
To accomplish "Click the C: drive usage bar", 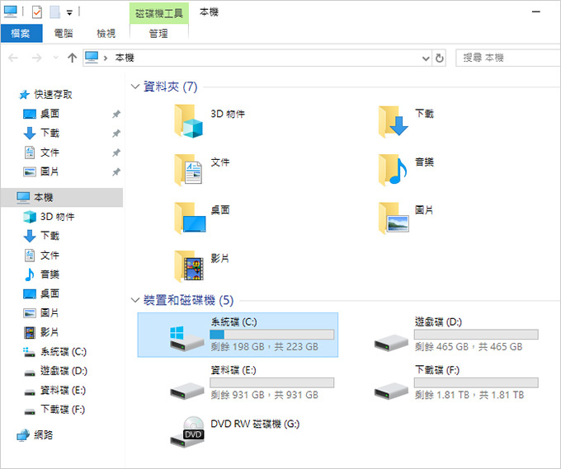I will [272, 334].
